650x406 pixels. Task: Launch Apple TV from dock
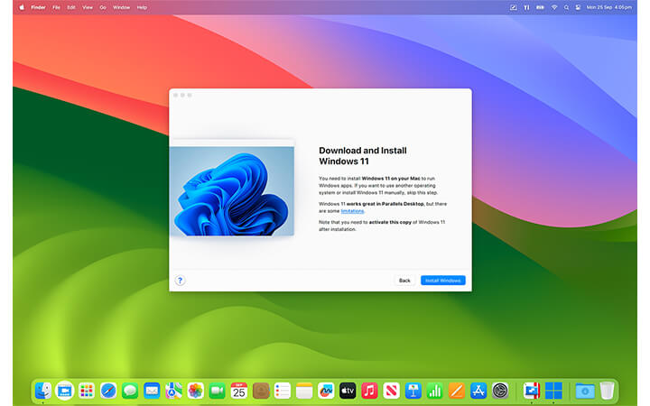pos(348,391)
